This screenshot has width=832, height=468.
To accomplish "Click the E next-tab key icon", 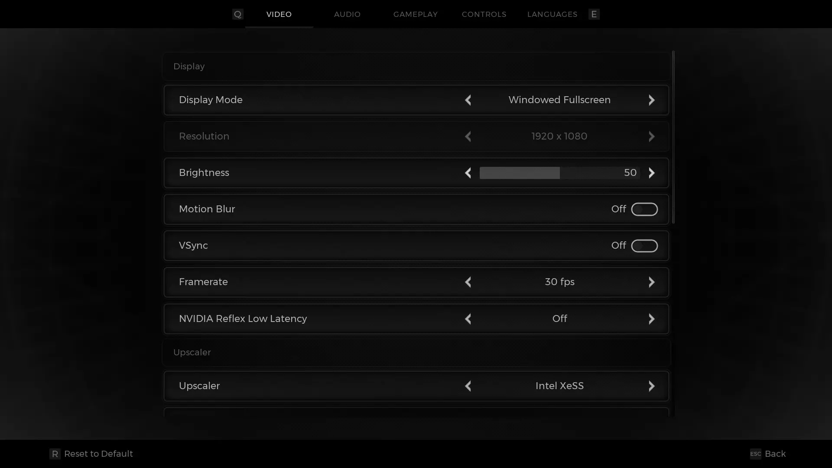I will point(594,14).
